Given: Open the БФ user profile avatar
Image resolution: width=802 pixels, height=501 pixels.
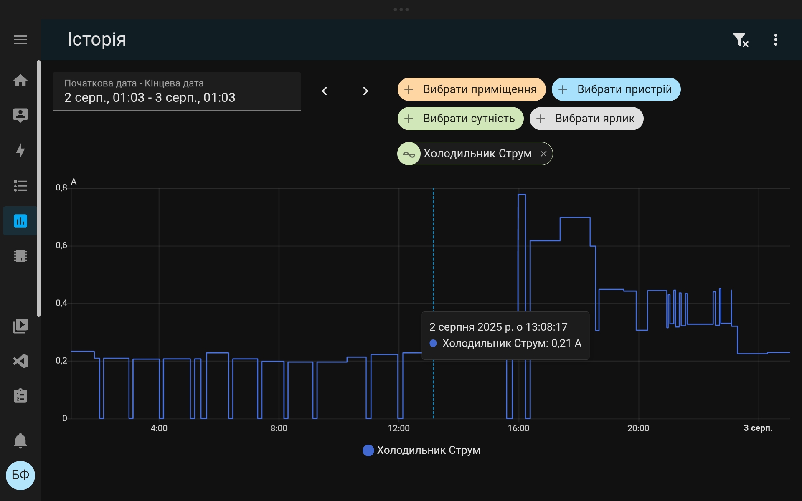Looking at the screenshot, I should point(20,475).
